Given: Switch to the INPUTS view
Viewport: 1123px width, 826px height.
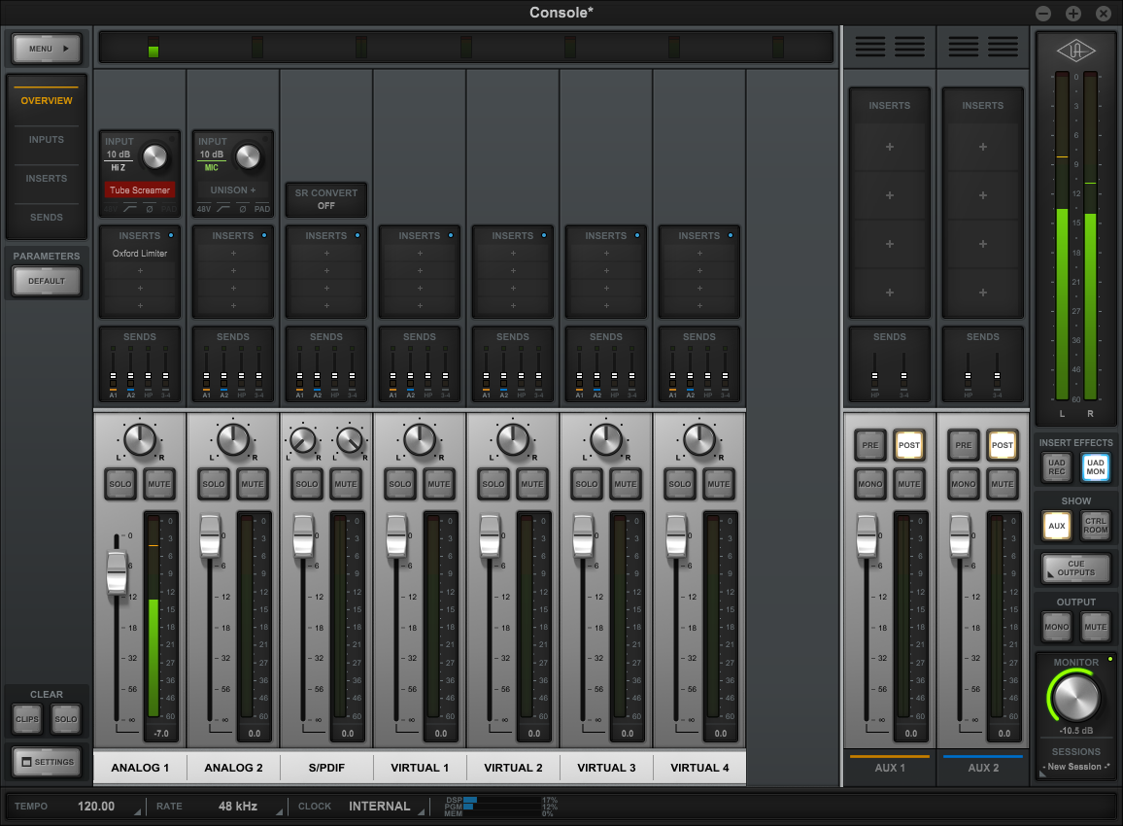Looking at the screenshot, I should tap(47, 140).
